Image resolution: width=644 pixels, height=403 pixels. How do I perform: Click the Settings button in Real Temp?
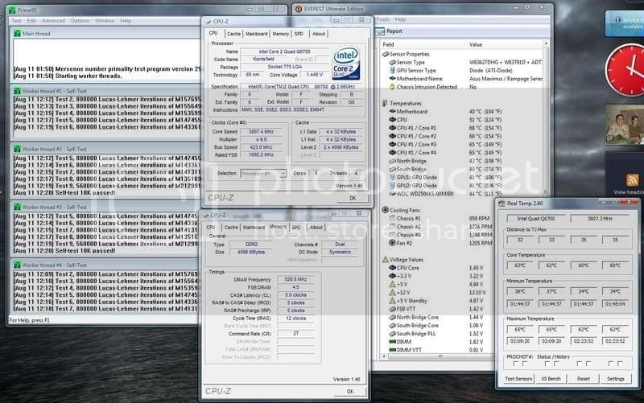coord(615,378)
